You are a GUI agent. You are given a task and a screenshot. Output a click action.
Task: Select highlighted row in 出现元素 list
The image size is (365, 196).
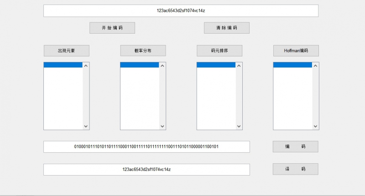click(63, 65)
